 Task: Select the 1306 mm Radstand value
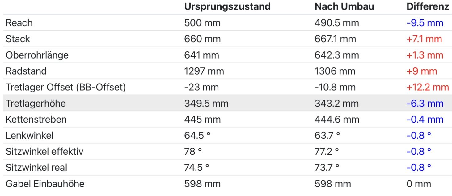[x=335, y=71]
